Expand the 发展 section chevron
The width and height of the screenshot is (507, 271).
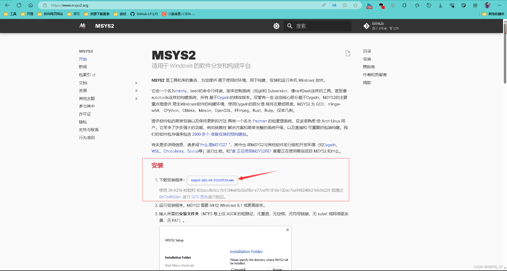(136, 91)
